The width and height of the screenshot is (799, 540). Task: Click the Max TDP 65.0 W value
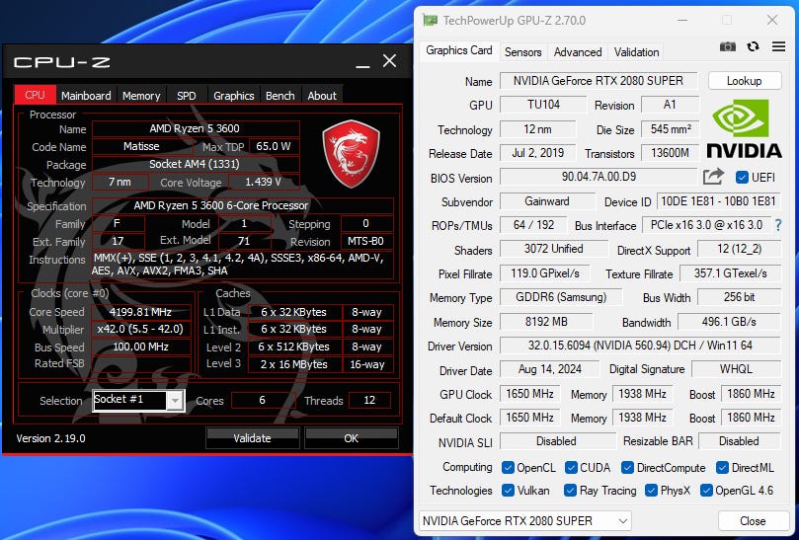(x=274, y=146)
